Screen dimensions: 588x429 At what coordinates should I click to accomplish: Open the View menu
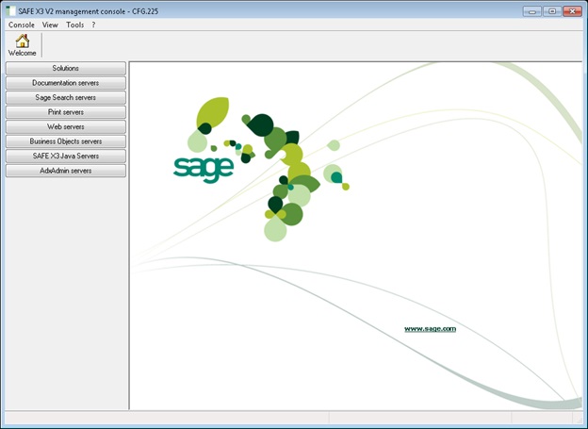tap(50, 25)
